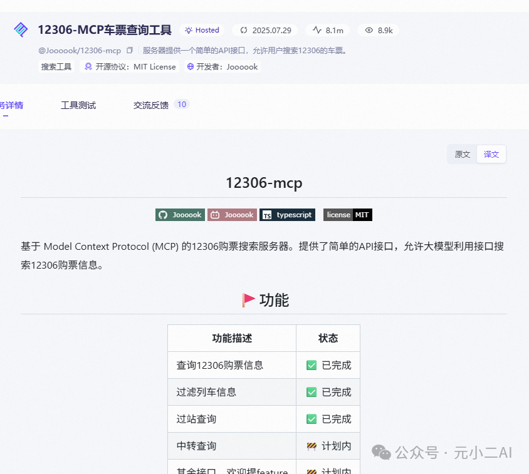Click the 12306-mcp readme heading

[x=264, y=183]
